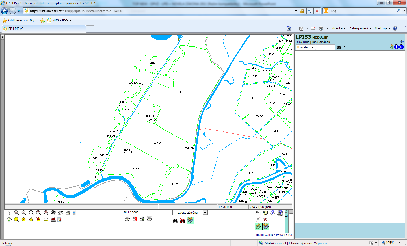The width and height of the screenshot is (407, 246).
Task: Click the printer with red checklist icon
Action: tap(135, 219)
